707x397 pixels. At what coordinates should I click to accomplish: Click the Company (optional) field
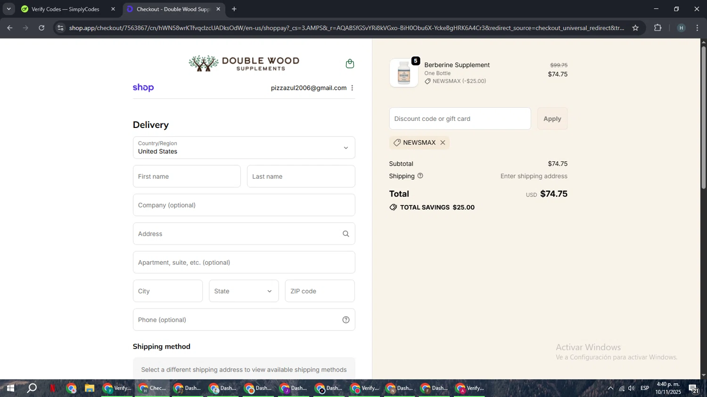[x=244, y=205]
